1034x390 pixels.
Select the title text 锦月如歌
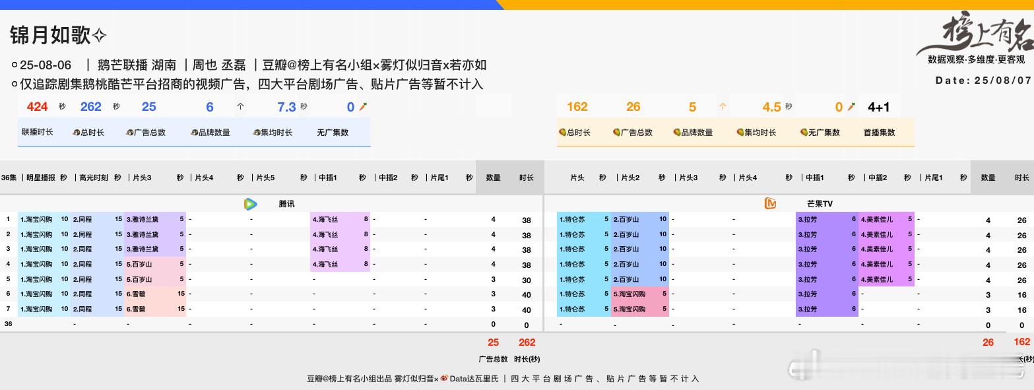tap(50, 35)
